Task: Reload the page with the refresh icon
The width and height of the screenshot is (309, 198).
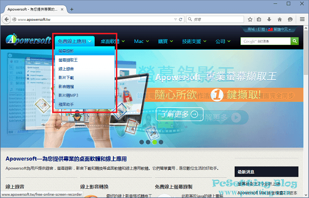Action: tap(181, 19)
